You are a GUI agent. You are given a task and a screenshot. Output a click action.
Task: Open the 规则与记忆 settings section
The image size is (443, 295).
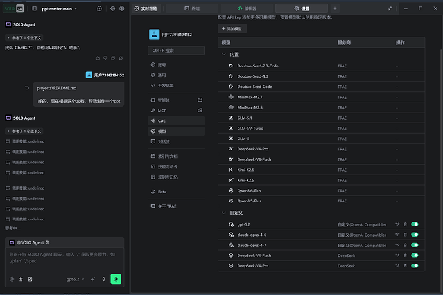177,177
